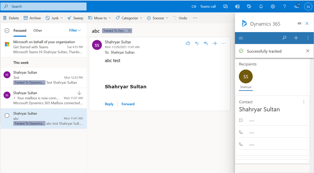Expand the Categorize dropdown arrow

[141, 18]
